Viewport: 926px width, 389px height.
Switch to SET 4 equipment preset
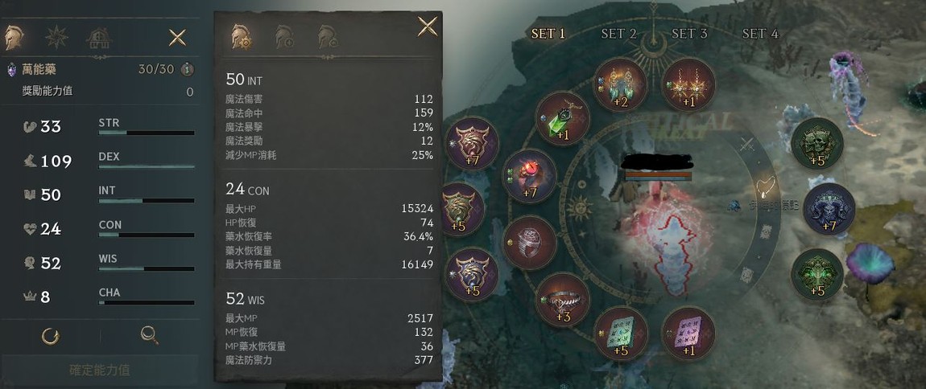point(760,34)
